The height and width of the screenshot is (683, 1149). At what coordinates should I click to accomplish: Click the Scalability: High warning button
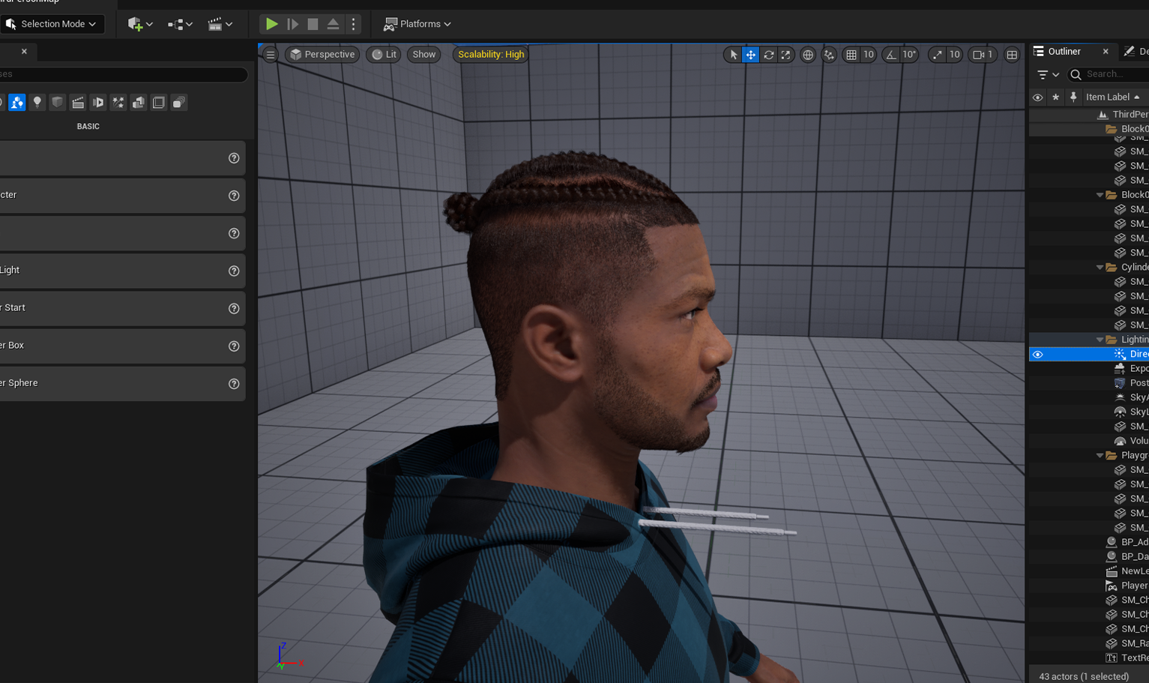[491, 55]
